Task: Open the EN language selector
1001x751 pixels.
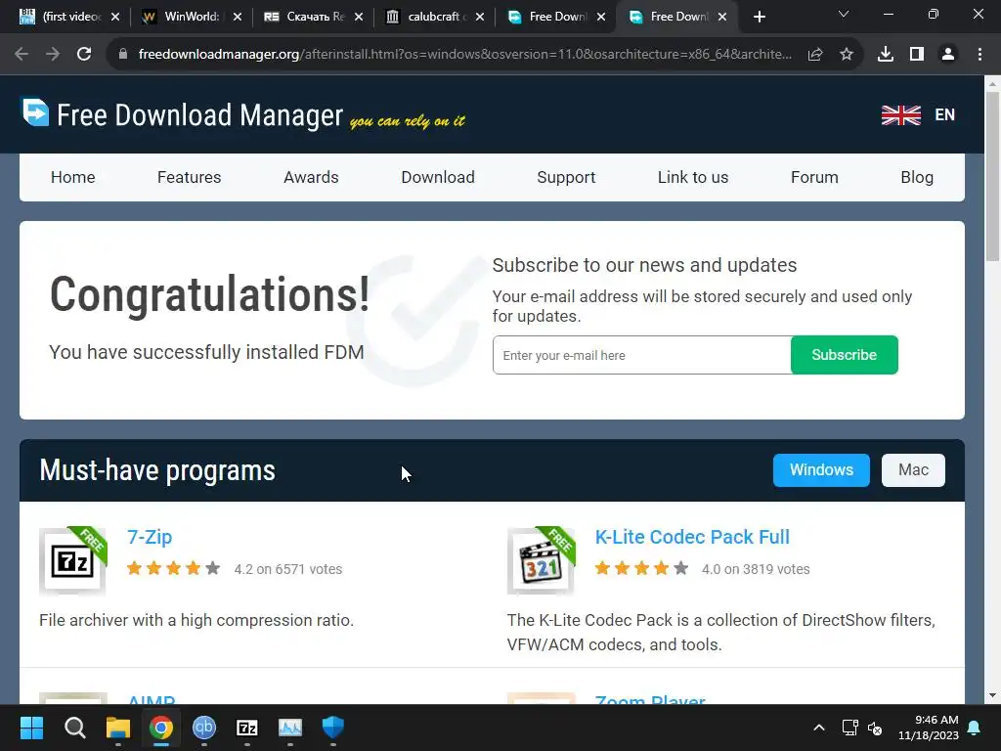Action: (x=945, y=115)
